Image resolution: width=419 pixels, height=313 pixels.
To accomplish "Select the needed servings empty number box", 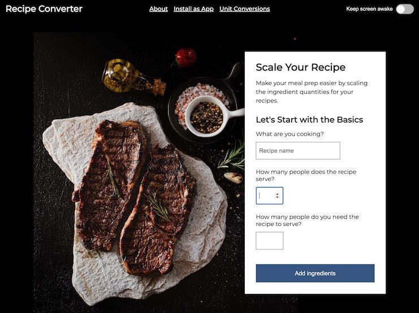I will click(269, 241).
